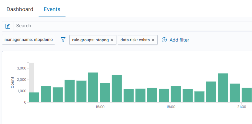The height and width of the screenshot is (124, 252).
Task: Click the Add filter link
Action: 179,40
